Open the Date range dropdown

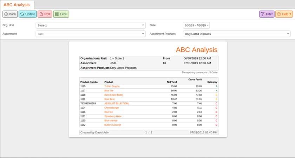(196, 25)
